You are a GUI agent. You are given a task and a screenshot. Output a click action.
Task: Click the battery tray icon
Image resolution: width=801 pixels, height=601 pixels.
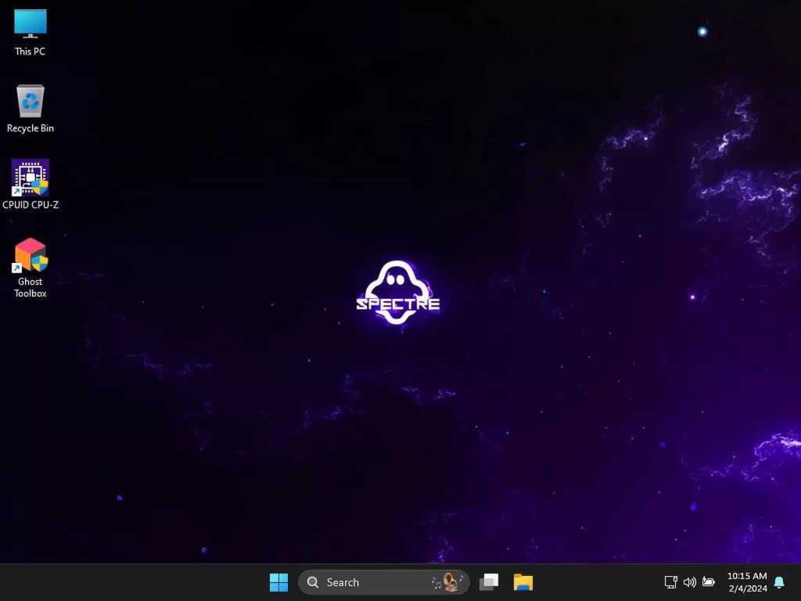coord(709,582)
